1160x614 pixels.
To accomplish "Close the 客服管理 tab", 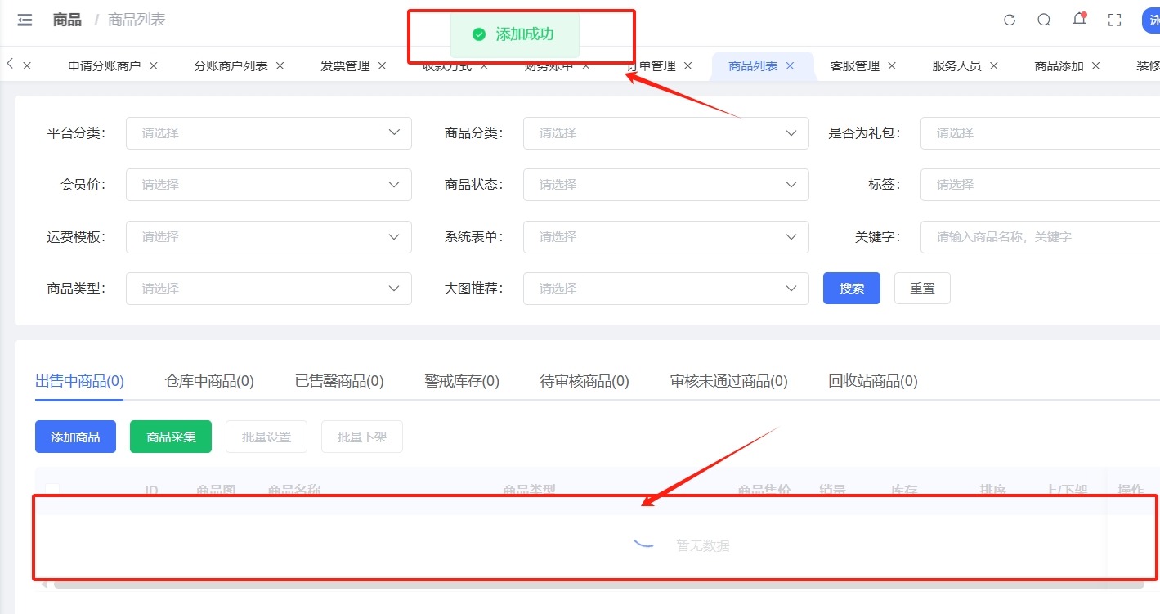I will pyautogui.click(x=892, y=66).
